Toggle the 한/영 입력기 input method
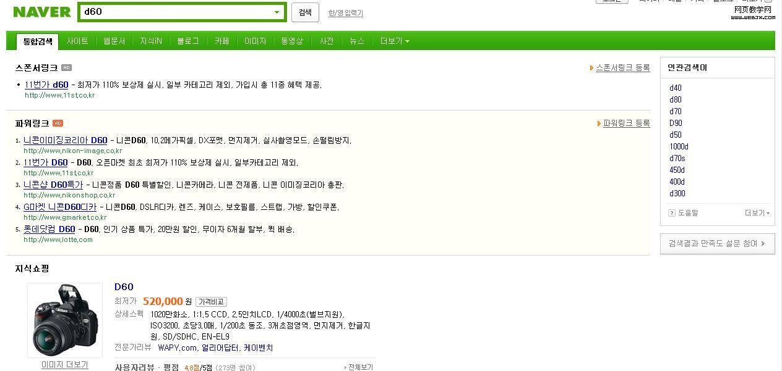 (345, 13)
